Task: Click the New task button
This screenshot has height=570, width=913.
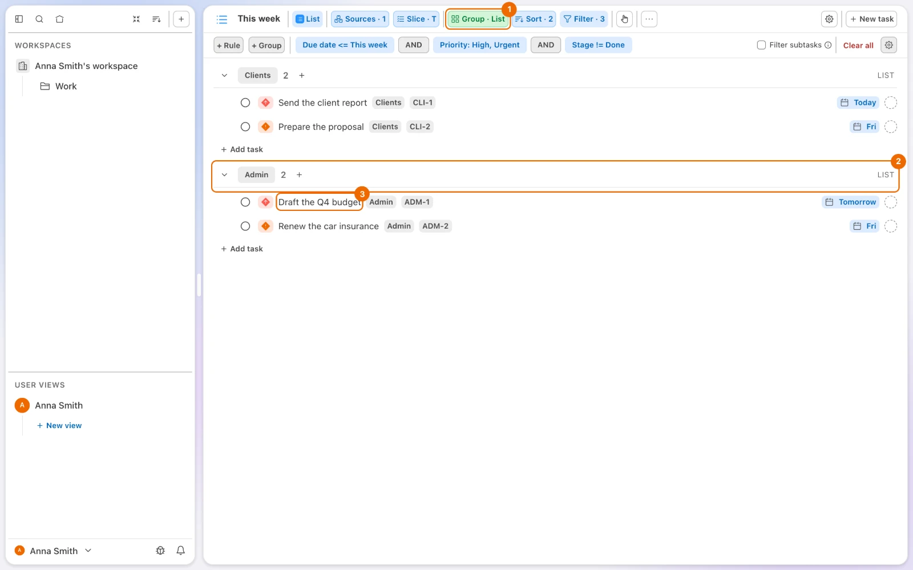Action: click(x=871, y=19)
